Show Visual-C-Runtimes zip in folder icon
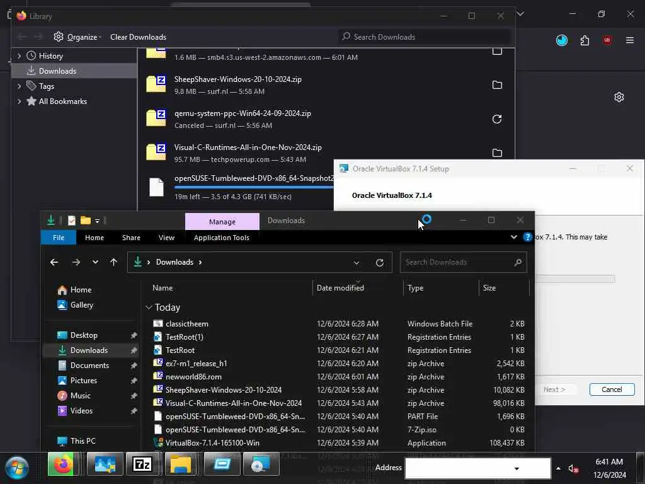The width and height of the screenshot is (645, 484). tap(497, 153)
